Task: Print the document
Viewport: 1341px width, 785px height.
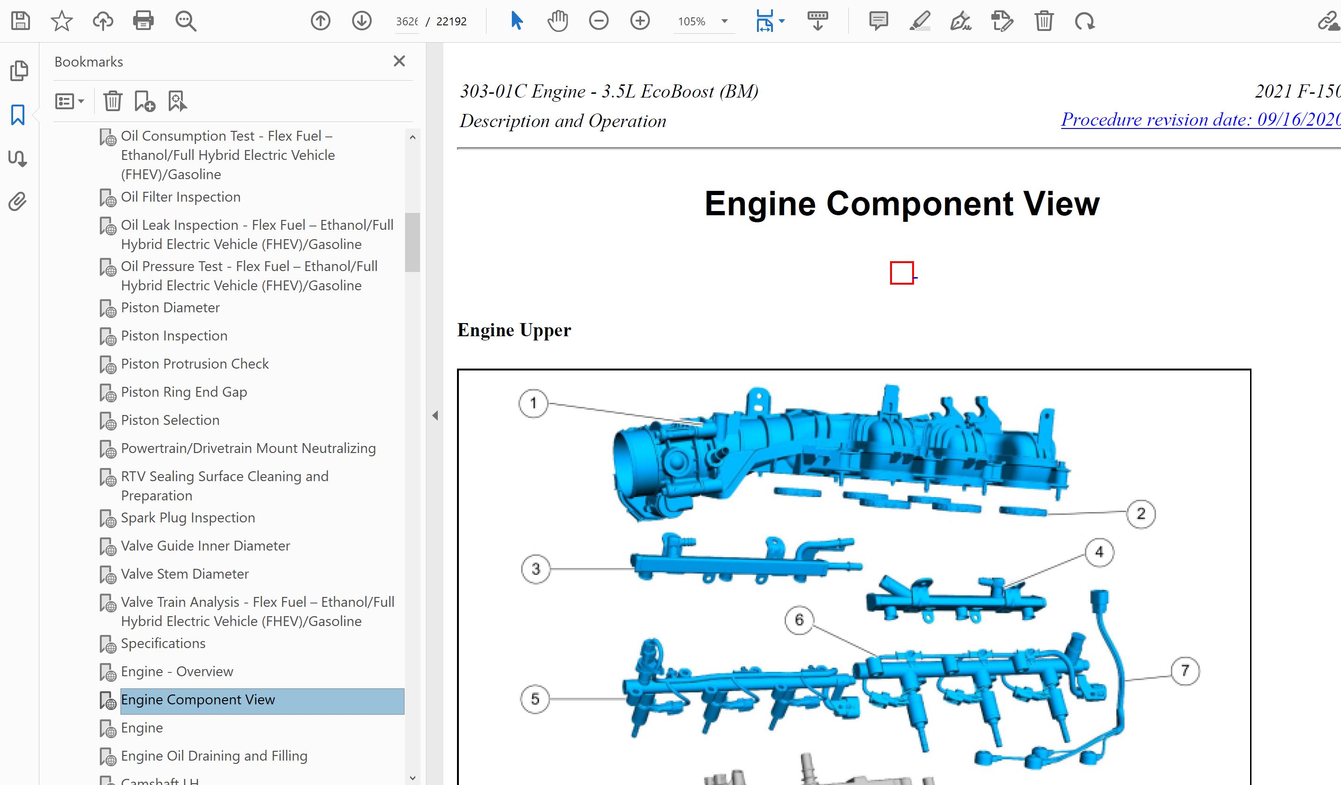Action: 143,21
